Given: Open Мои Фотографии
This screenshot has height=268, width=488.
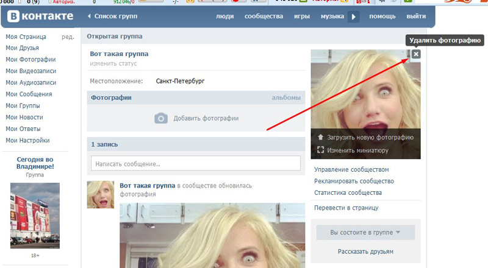Looking at the screenshot, I should click(30, 59).
